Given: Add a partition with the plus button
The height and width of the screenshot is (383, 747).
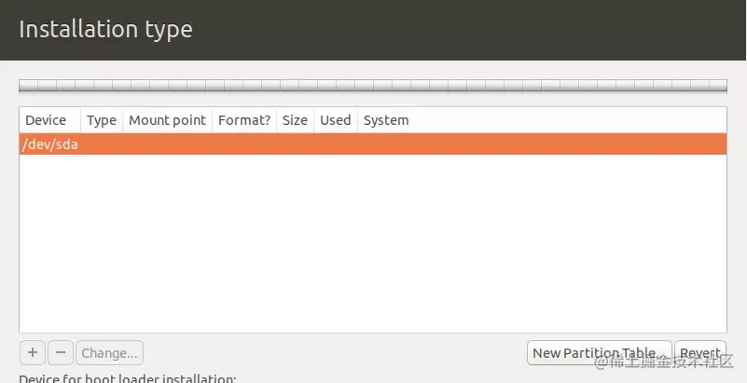Looking at the screenshot, I should tap(33, 352).
